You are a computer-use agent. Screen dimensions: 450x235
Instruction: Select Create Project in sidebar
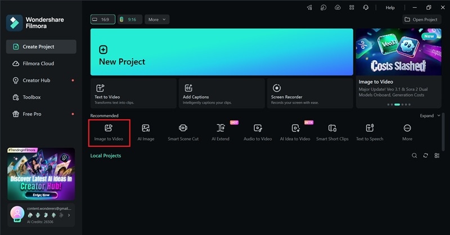(41, 47)
